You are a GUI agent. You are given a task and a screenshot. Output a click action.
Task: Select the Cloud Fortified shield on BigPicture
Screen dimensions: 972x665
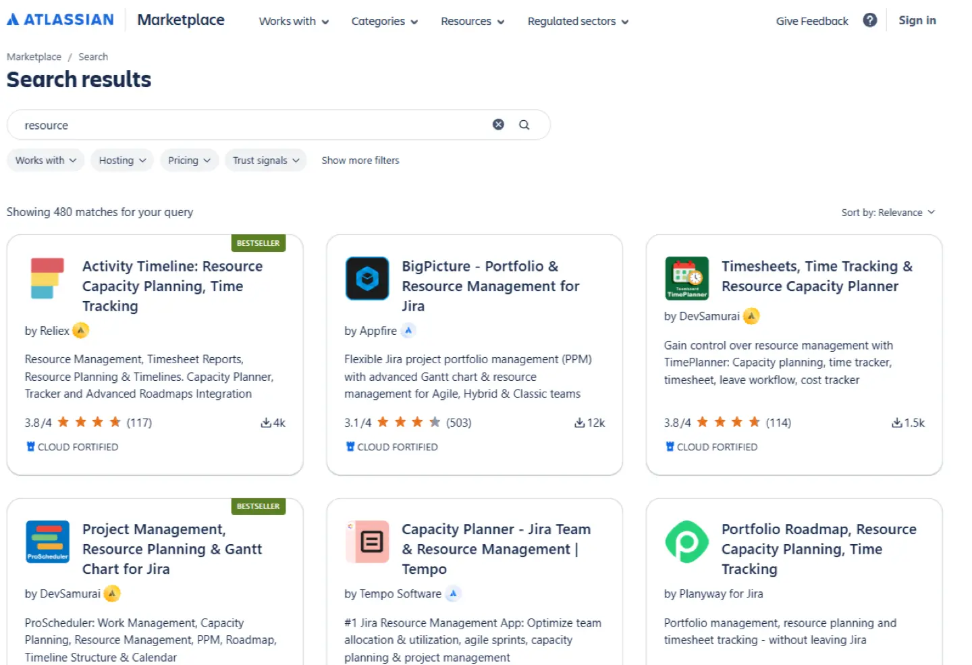pos(350,447)
